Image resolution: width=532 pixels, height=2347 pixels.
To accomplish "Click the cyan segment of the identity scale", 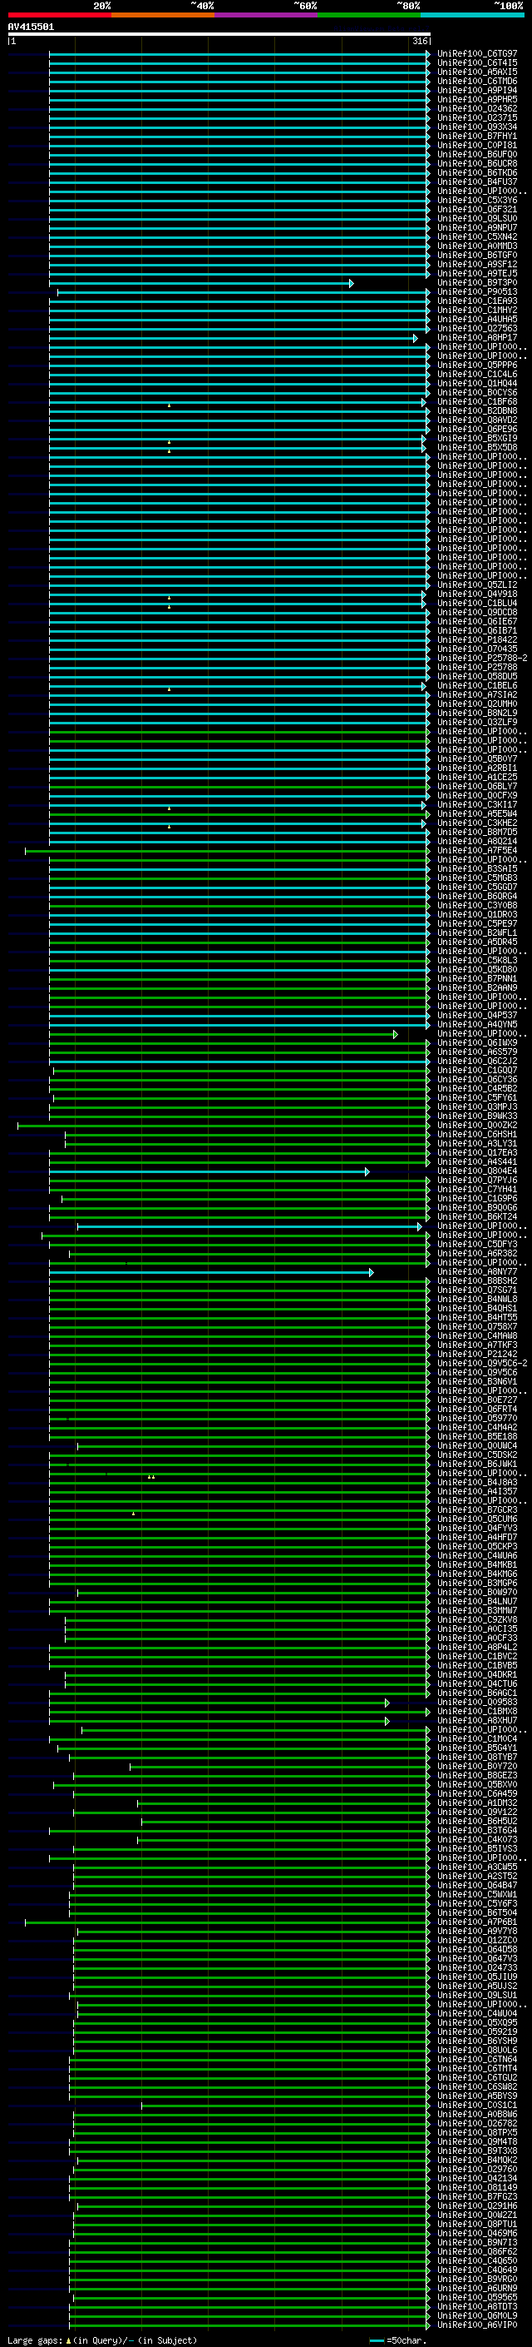I will [x=472, y=15].
